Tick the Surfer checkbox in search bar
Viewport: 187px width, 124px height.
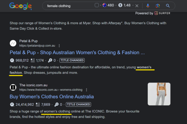(97, 5)
